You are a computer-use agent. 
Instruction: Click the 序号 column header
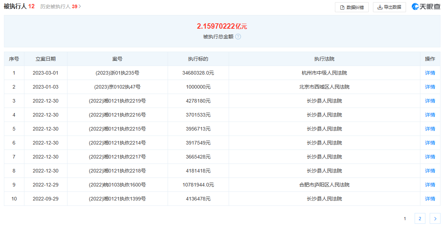14,59
